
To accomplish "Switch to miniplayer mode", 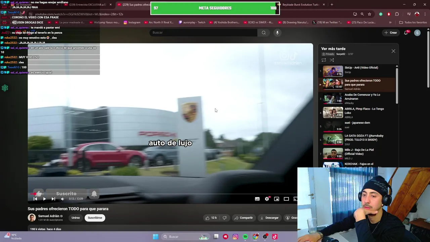I will (x=276, y=199).
